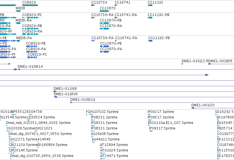Click the CG16741 gene label

tap(122, 2)
